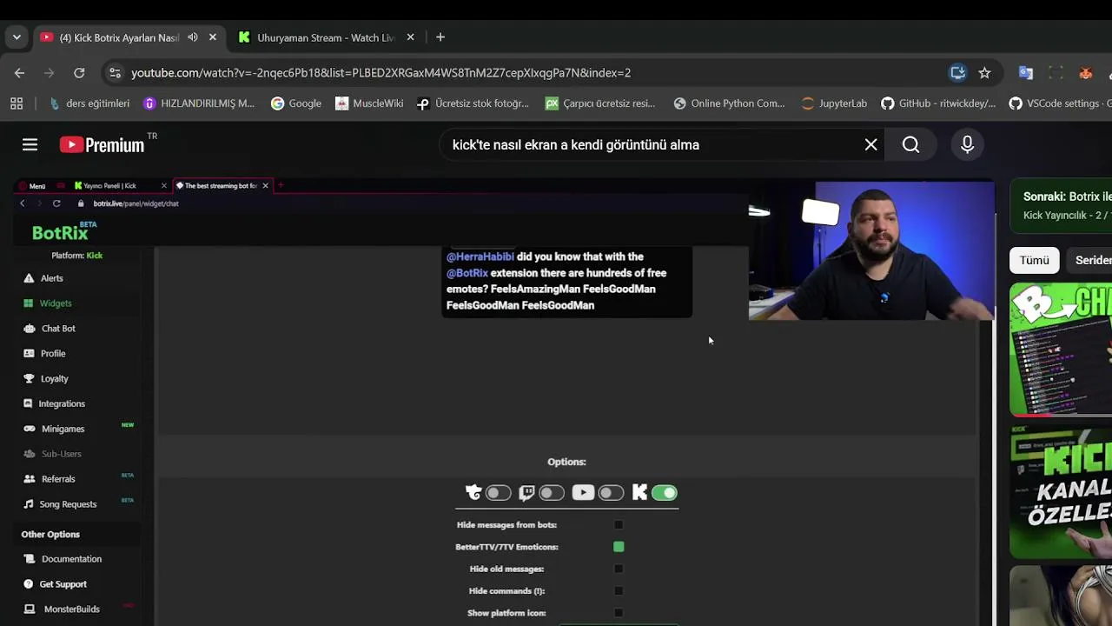Close the Uhuryaman Stream tab
1112x626 pixels.
point(410,37)
